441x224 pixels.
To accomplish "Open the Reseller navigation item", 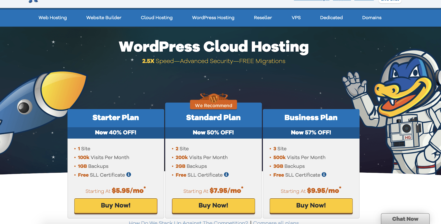I will pyautogui.click(x=263, y=18).
